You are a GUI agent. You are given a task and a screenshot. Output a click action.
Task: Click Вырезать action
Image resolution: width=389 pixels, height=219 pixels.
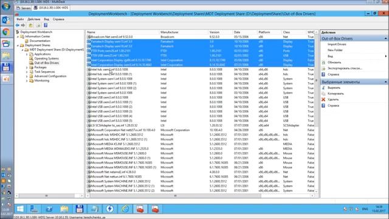pos(334,88)
